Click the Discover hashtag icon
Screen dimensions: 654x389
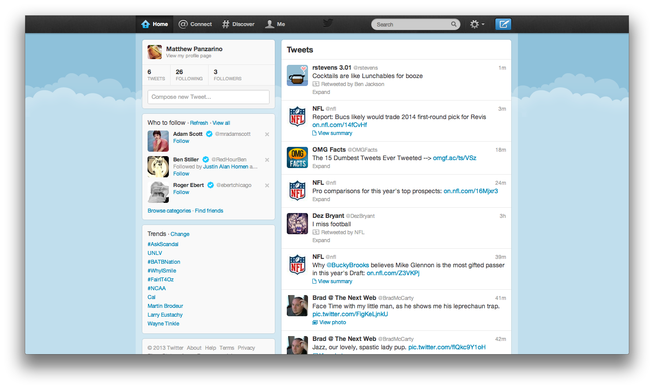point(225,24)
